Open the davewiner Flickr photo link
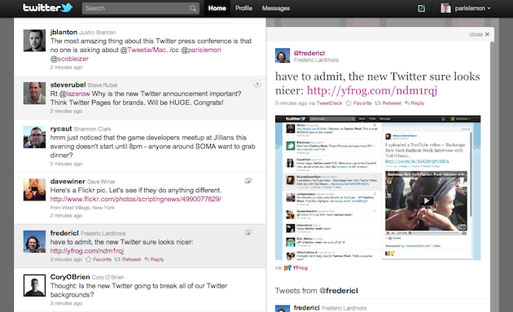This screenshot has height=312, width=513. (136, 199)
